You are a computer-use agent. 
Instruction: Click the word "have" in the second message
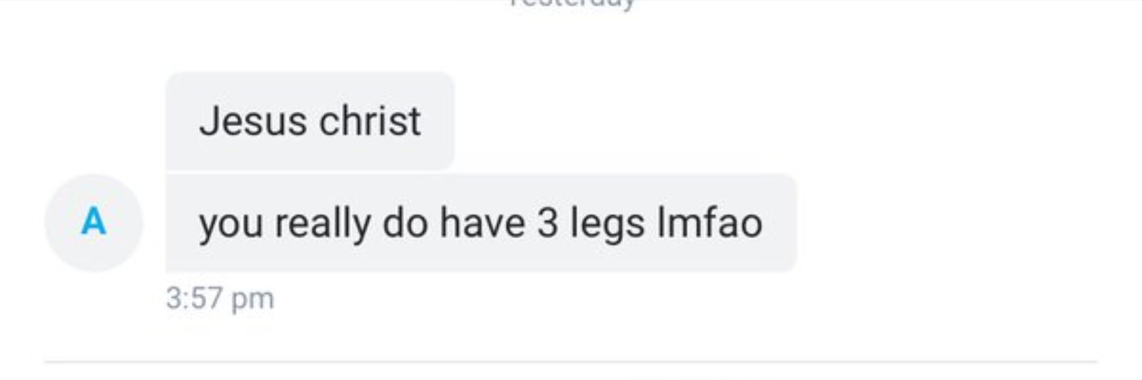[482, 222]
